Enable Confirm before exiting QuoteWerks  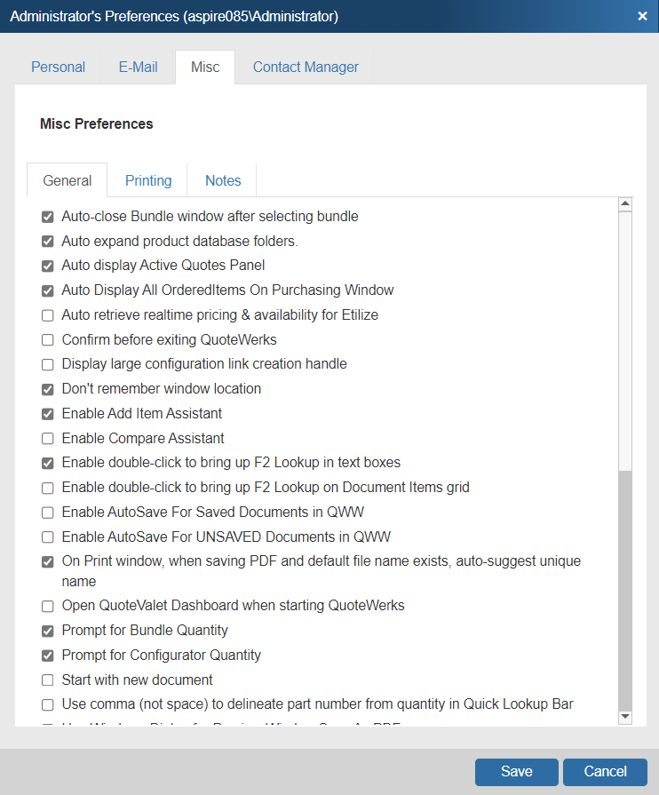(x=48, y=339)
